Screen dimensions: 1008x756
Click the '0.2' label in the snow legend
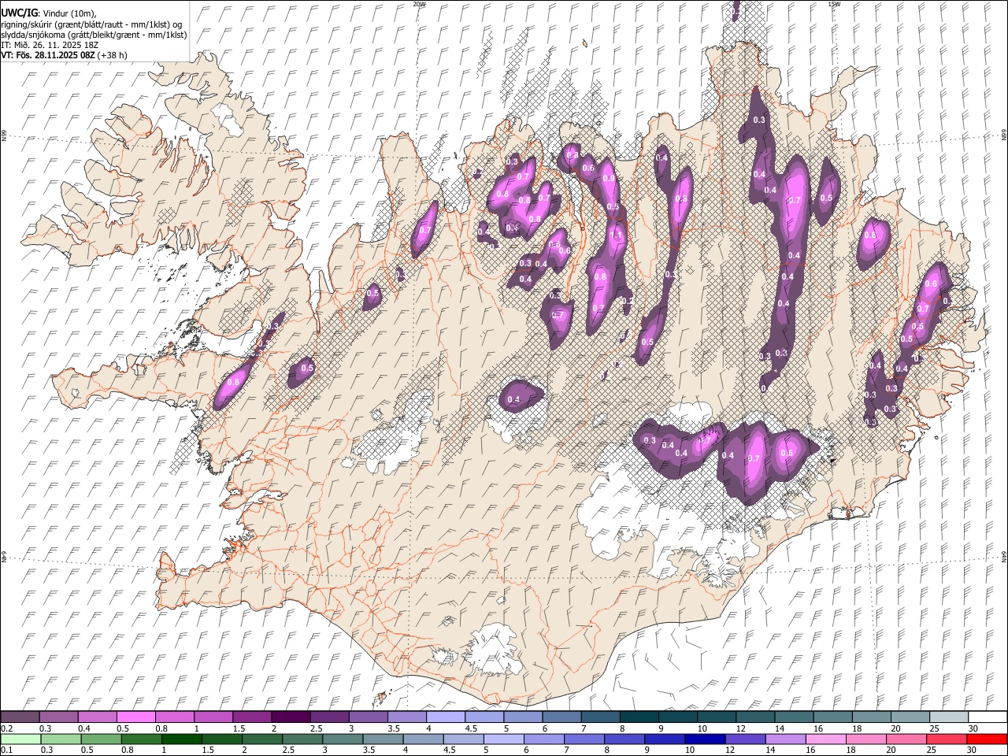(6, 728)
